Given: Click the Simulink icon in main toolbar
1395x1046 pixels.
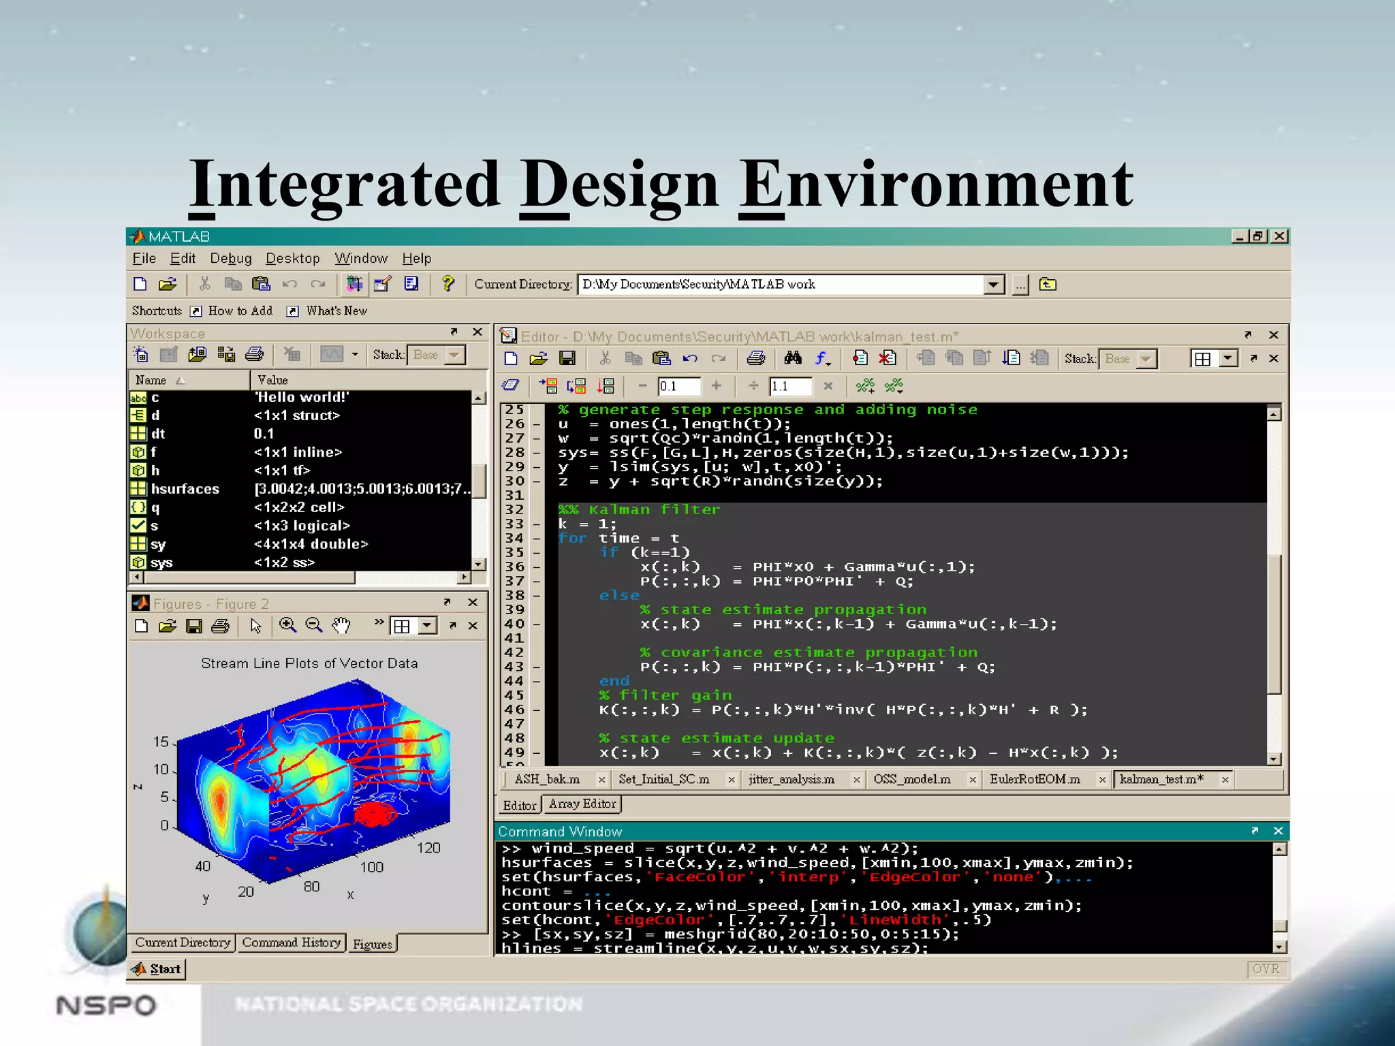Looking at the screenshot, I should (354, 284).
